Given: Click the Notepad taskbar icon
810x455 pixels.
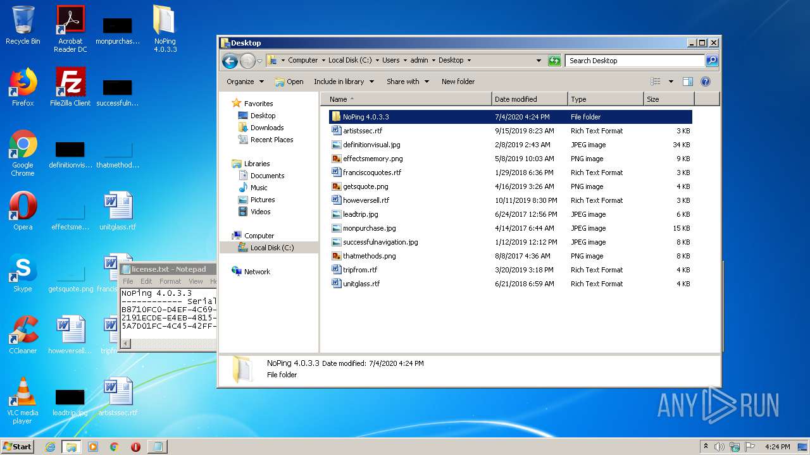Looking at the screenshot, I should coord(157,447).
